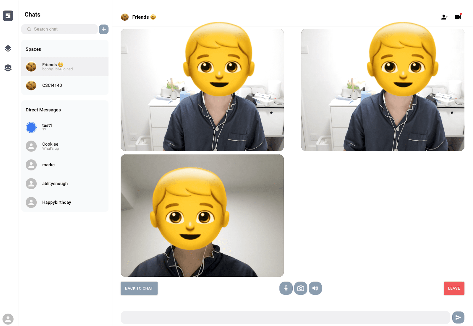473x326 pixels.
Task: Click the Search chat input field
Action: pyautogui.click(x=62, y=29)
